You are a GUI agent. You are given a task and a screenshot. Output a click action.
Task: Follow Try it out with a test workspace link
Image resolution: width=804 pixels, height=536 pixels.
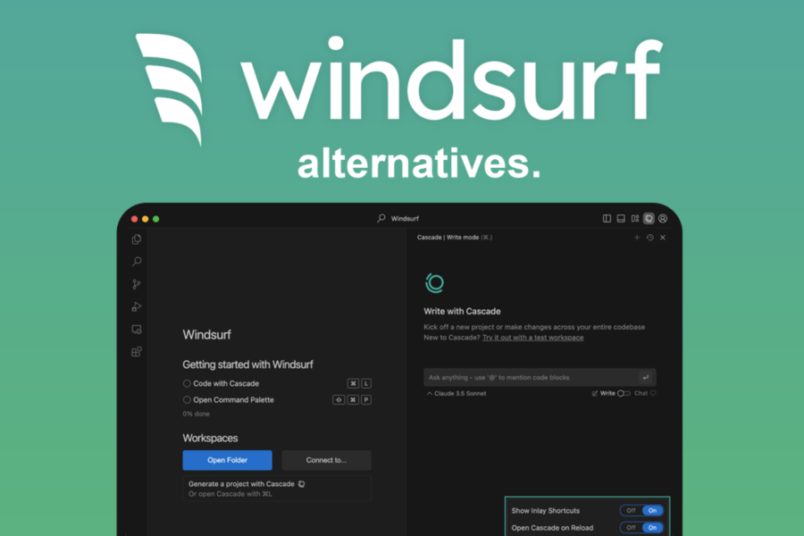click(x=532, y=338)
